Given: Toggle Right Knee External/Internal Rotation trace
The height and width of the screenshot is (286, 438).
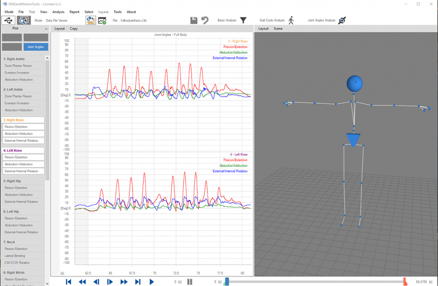Looking at the screenshot, I should tap(24, 140).
